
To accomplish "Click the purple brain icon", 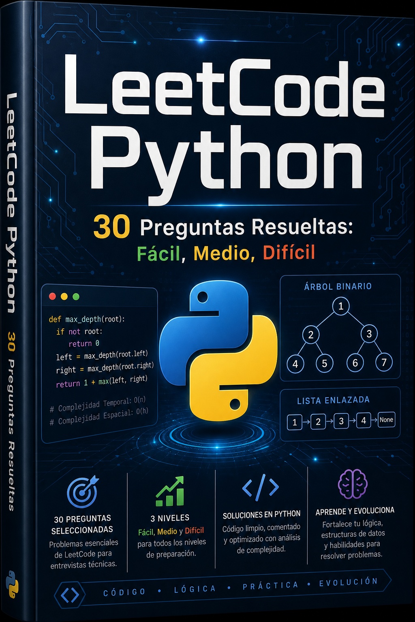I will [353, 484].
